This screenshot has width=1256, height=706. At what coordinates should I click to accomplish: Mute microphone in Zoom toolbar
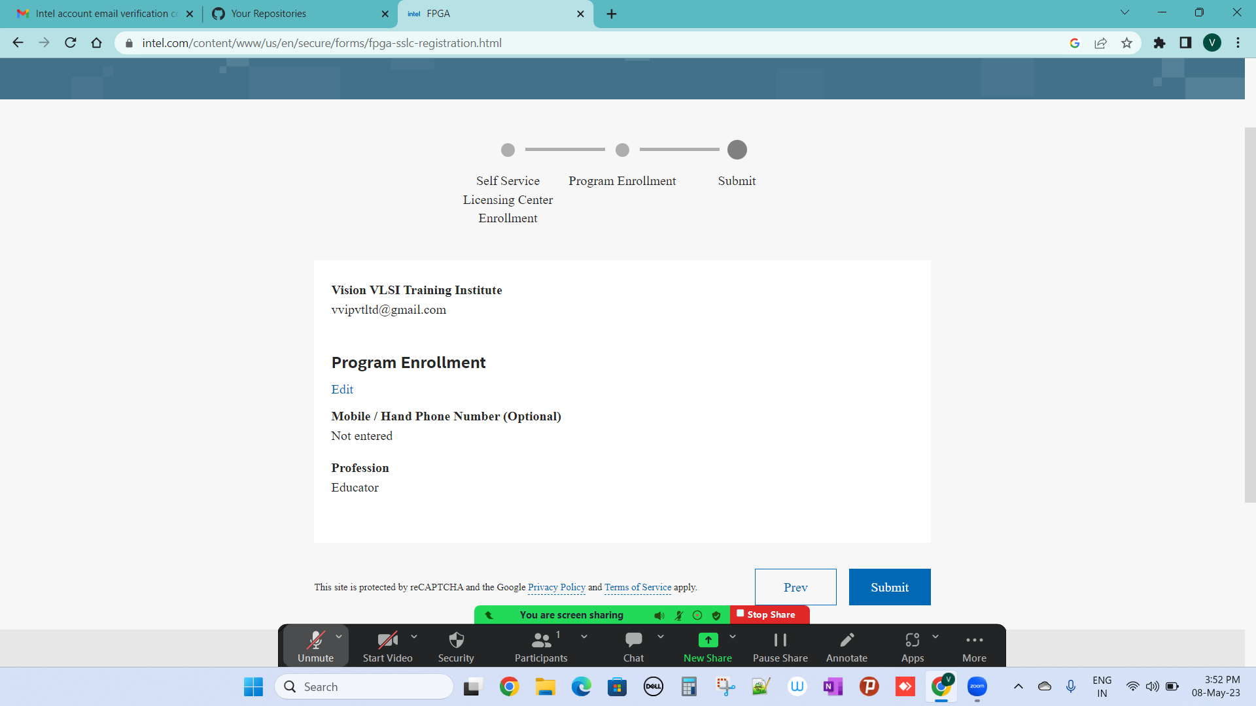point(316,646)
